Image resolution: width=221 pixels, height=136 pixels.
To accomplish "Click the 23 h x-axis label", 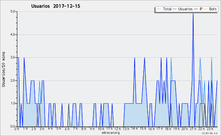I will (x=210, y=129).
